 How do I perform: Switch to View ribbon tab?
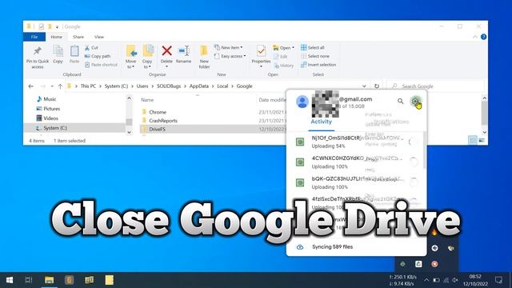pyautogui.click(x=99, y=37)
